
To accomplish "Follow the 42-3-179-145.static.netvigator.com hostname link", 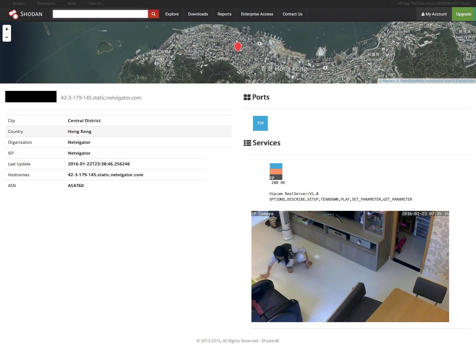I will point(101,98).
